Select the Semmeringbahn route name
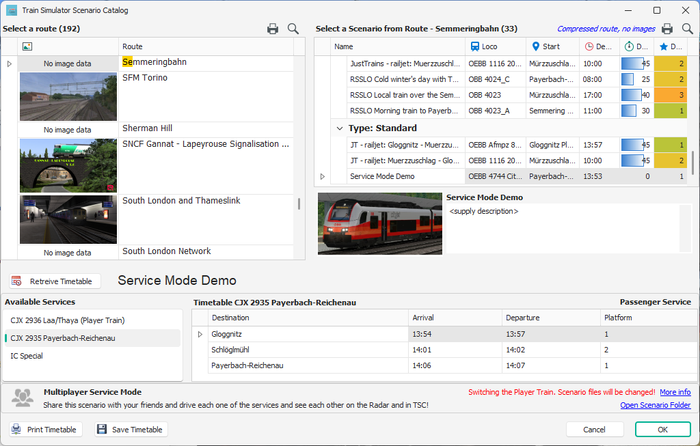 [x=154, y=62]
